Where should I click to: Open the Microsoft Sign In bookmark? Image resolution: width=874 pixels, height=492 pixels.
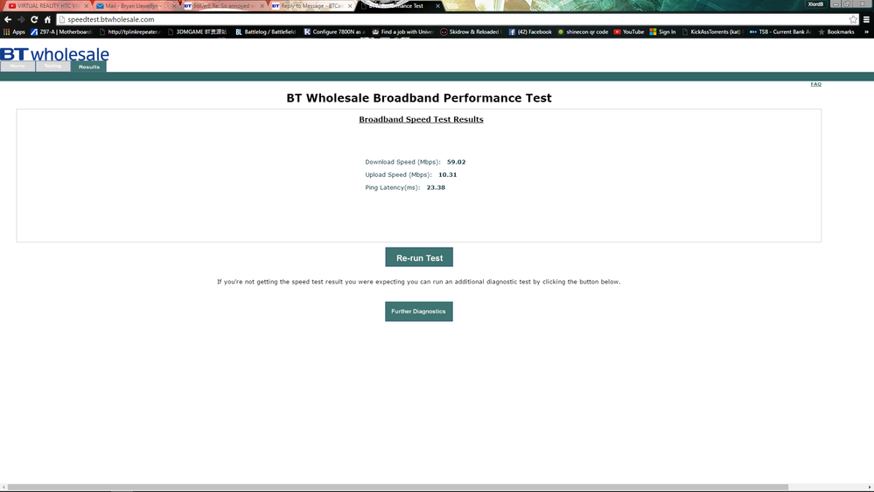[x=662, y=32]
